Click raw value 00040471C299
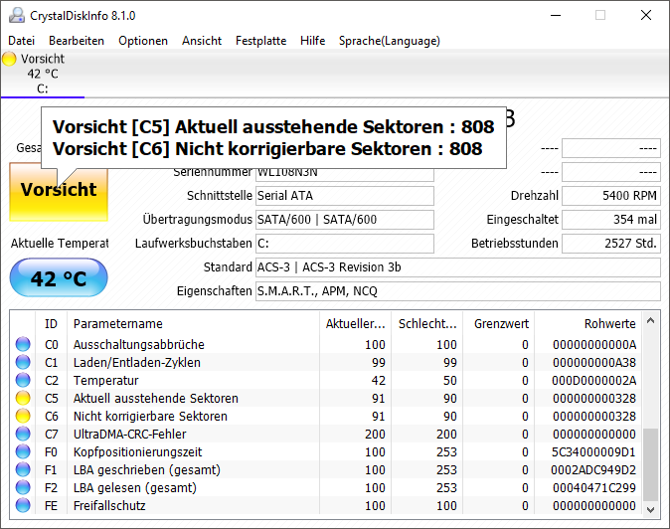670x529 pixels. 594,488
